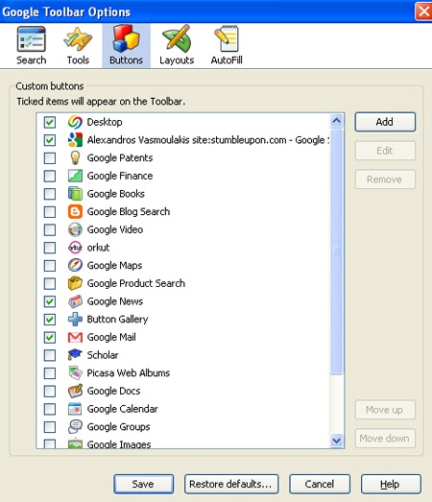Click the Google Video disc icon

pyautogui.click(x=75, y=229)
